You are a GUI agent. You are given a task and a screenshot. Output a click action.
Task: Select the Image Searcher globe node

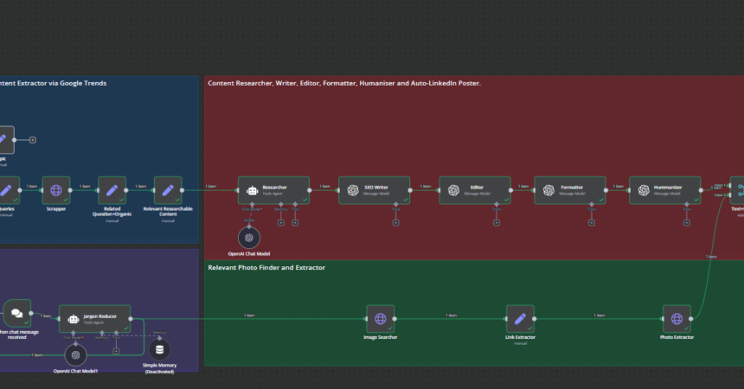pyautogui.click(x=380, y=319)
